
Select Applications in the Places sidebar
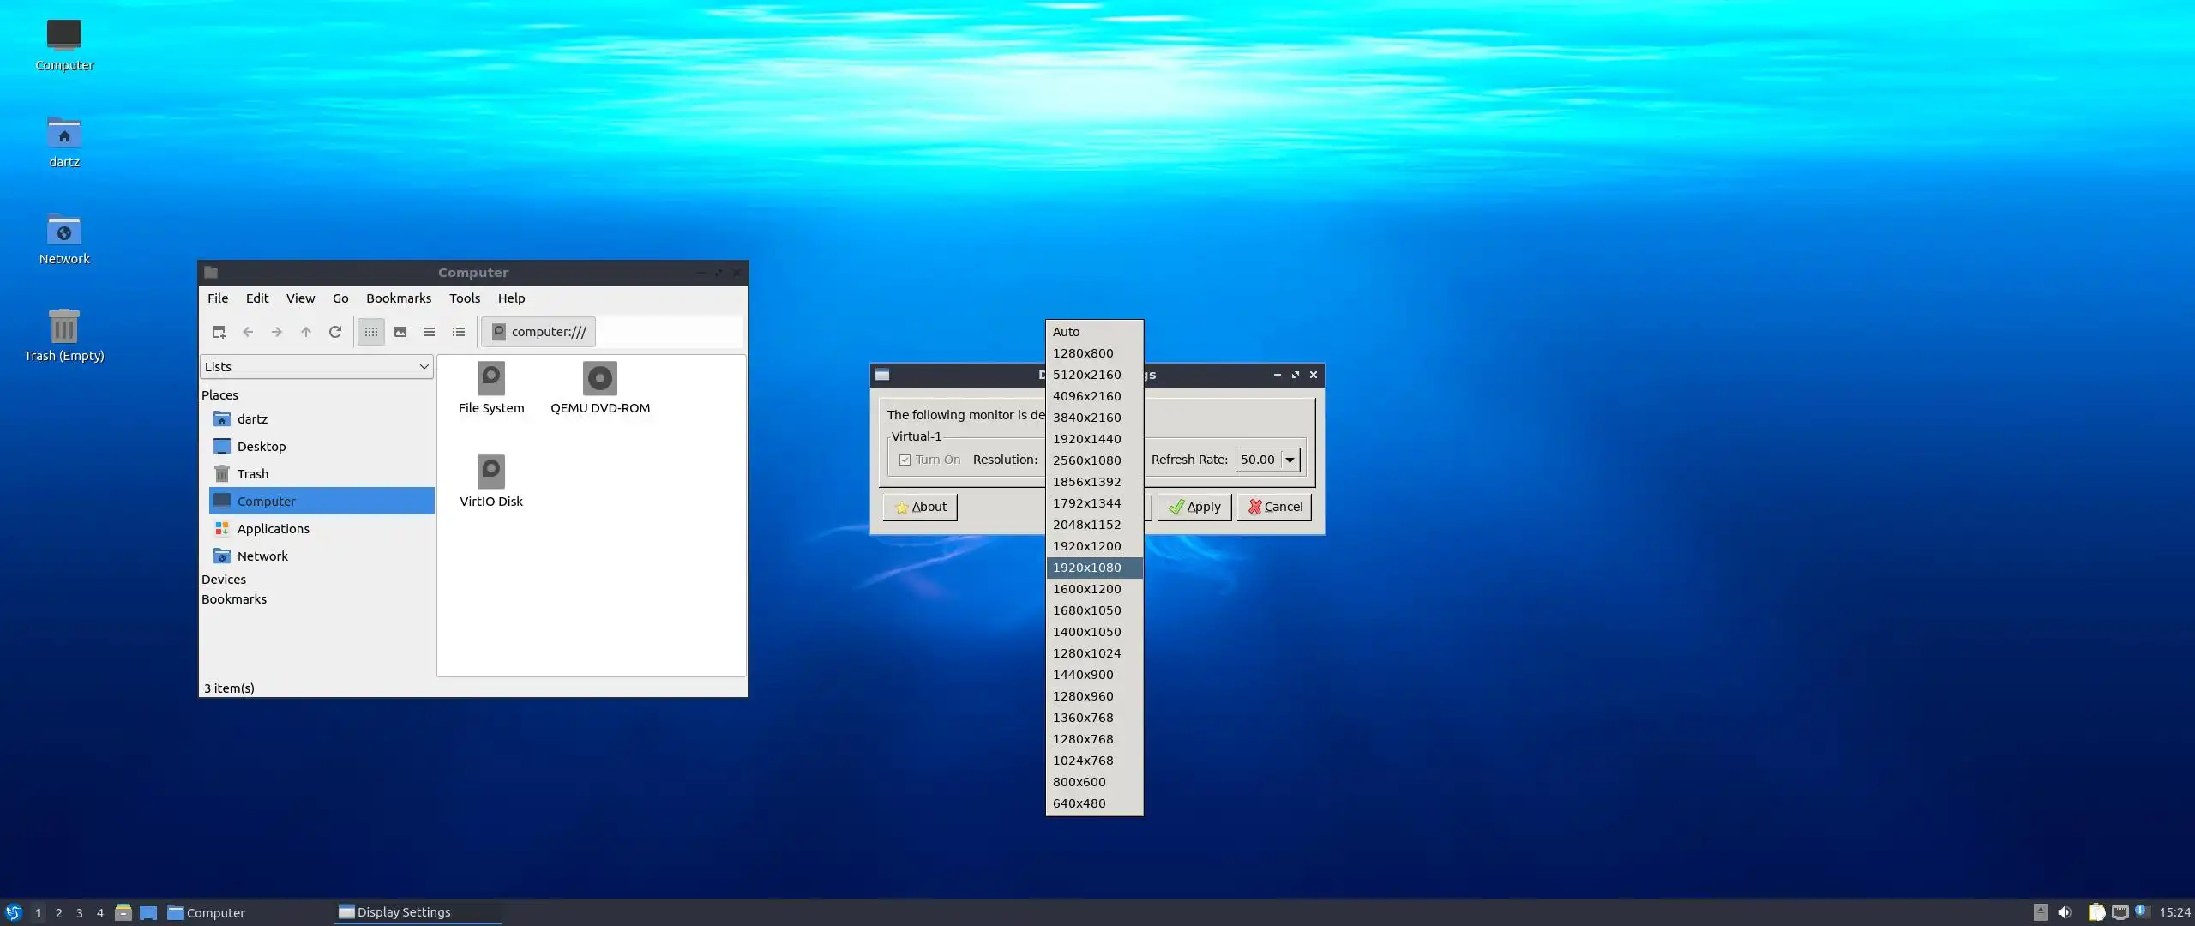[273, 529]
